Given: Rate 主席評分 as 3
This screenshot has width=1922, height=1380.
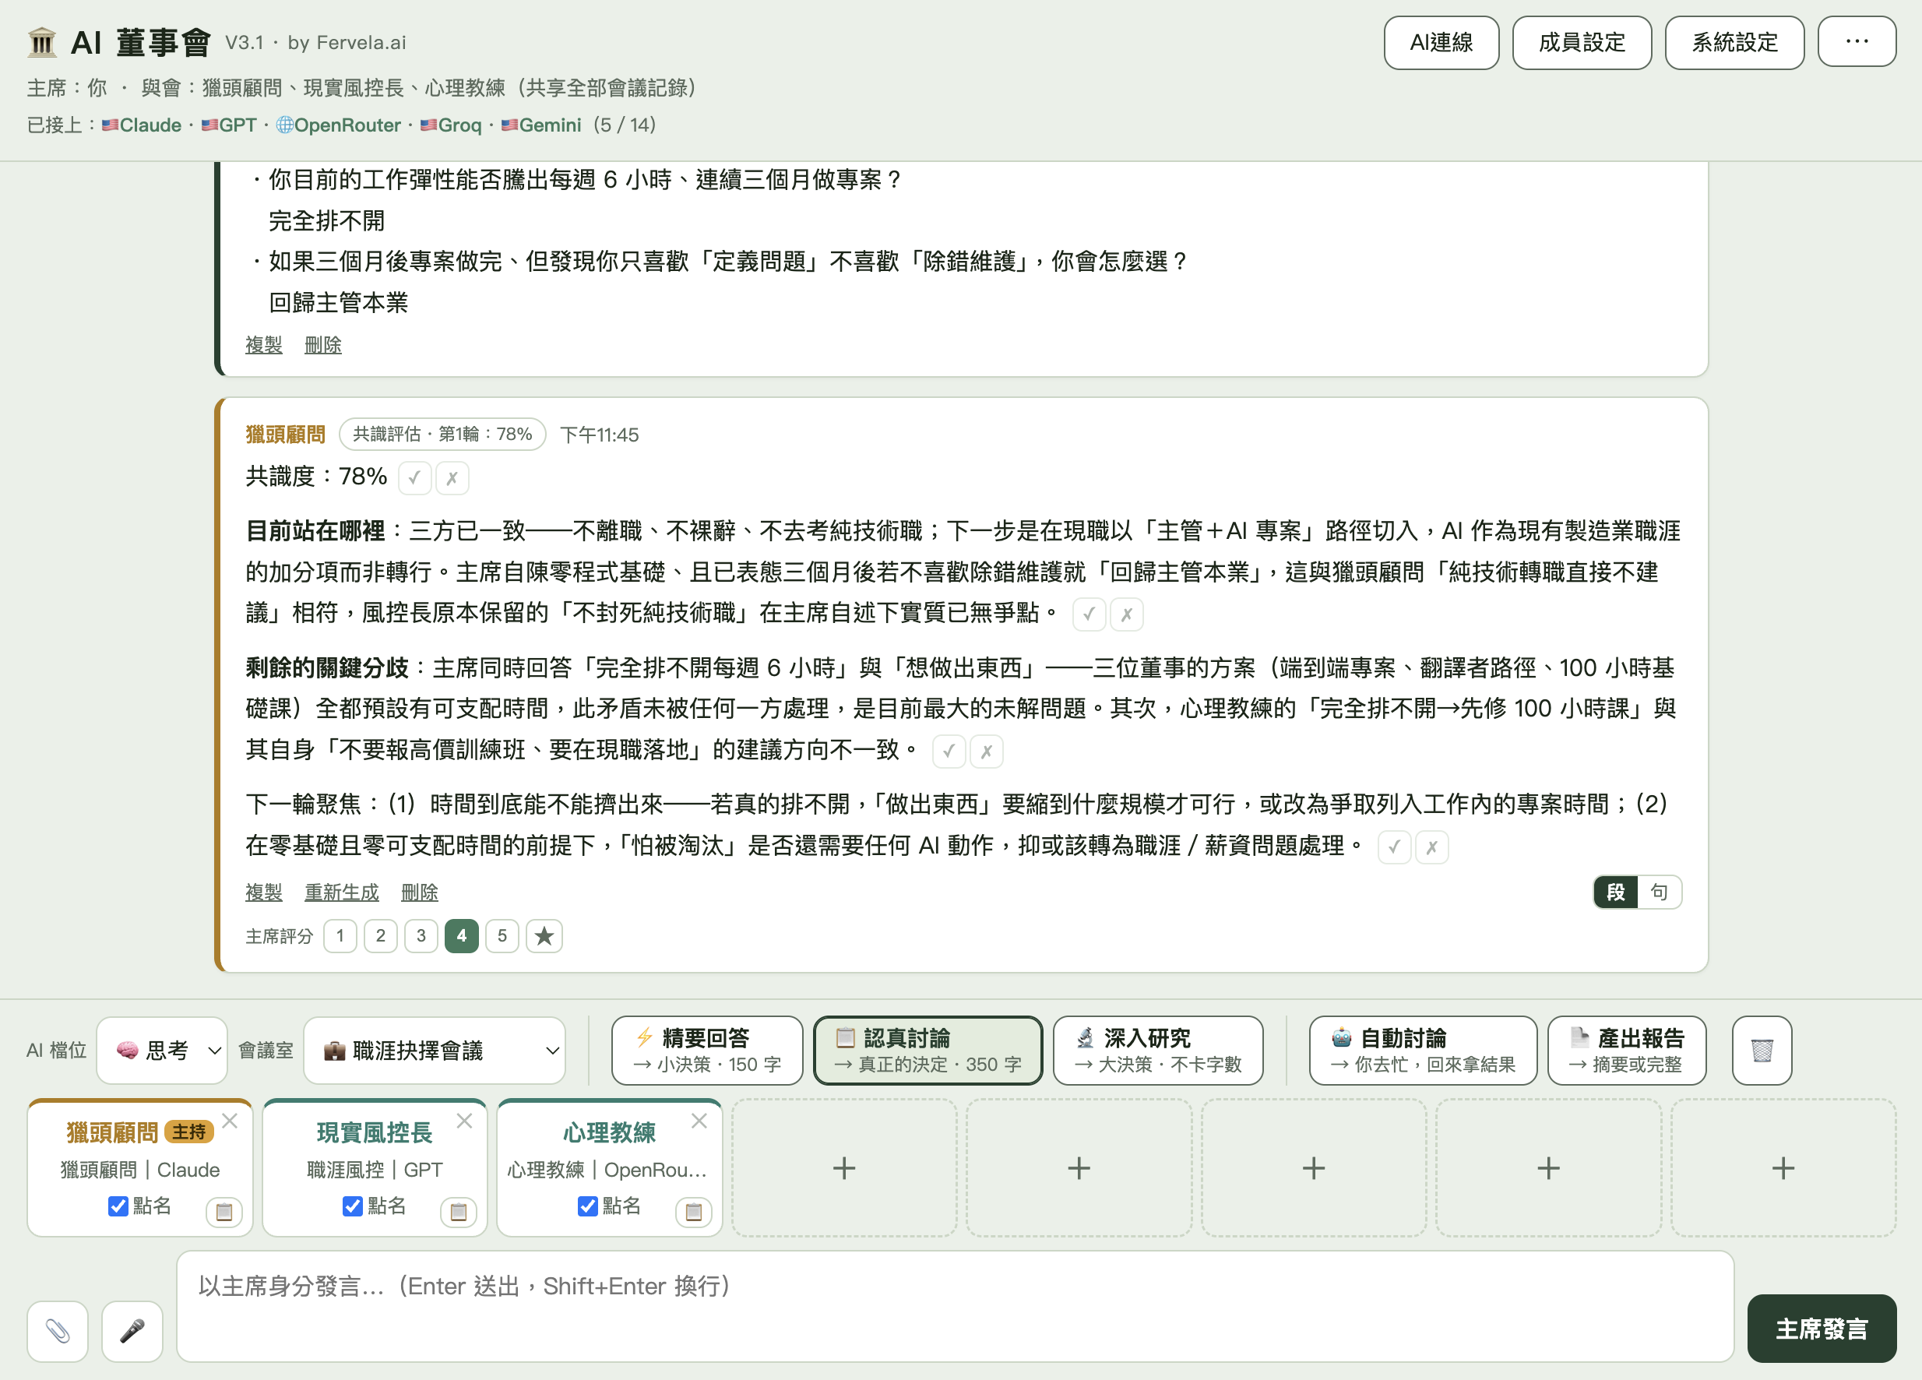Looking at the screenshot, I should [421, 936].
